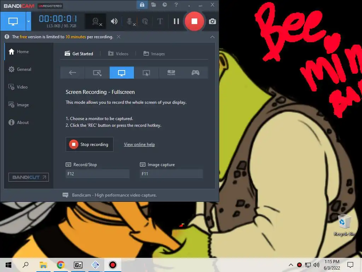Select rectangle area recording mode
The image size is (362, 272).
pos(97,73)
